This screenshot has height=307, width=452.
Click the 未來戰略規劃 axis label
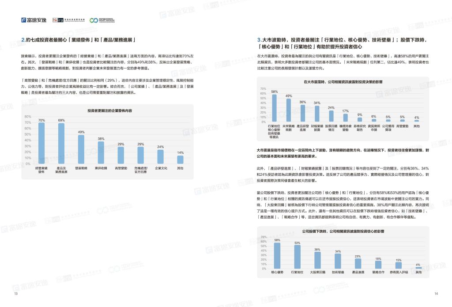pos(289,128)
